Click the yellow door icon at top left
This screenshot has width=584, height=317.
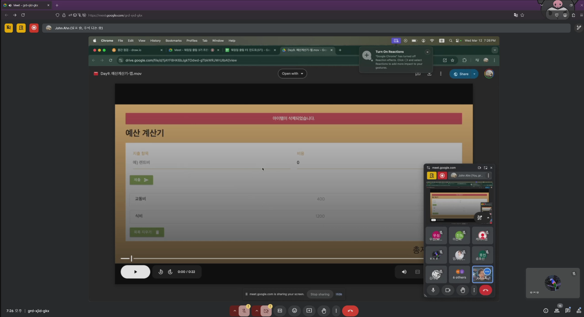pos(21,28)
